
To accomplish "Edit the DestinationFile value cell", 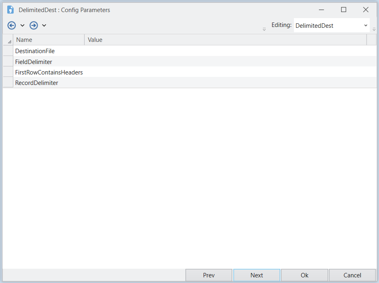I will coord(230,51).
